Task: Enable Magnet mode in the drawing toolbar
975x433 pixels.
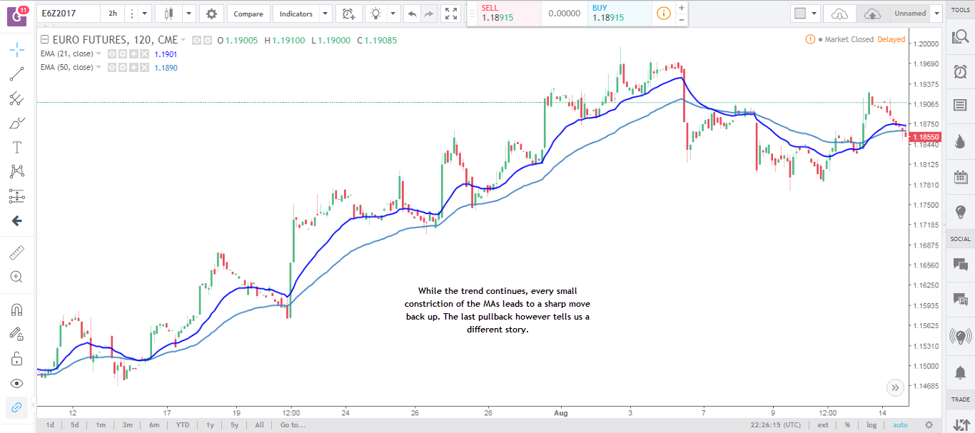Action: tap(16, 309)
